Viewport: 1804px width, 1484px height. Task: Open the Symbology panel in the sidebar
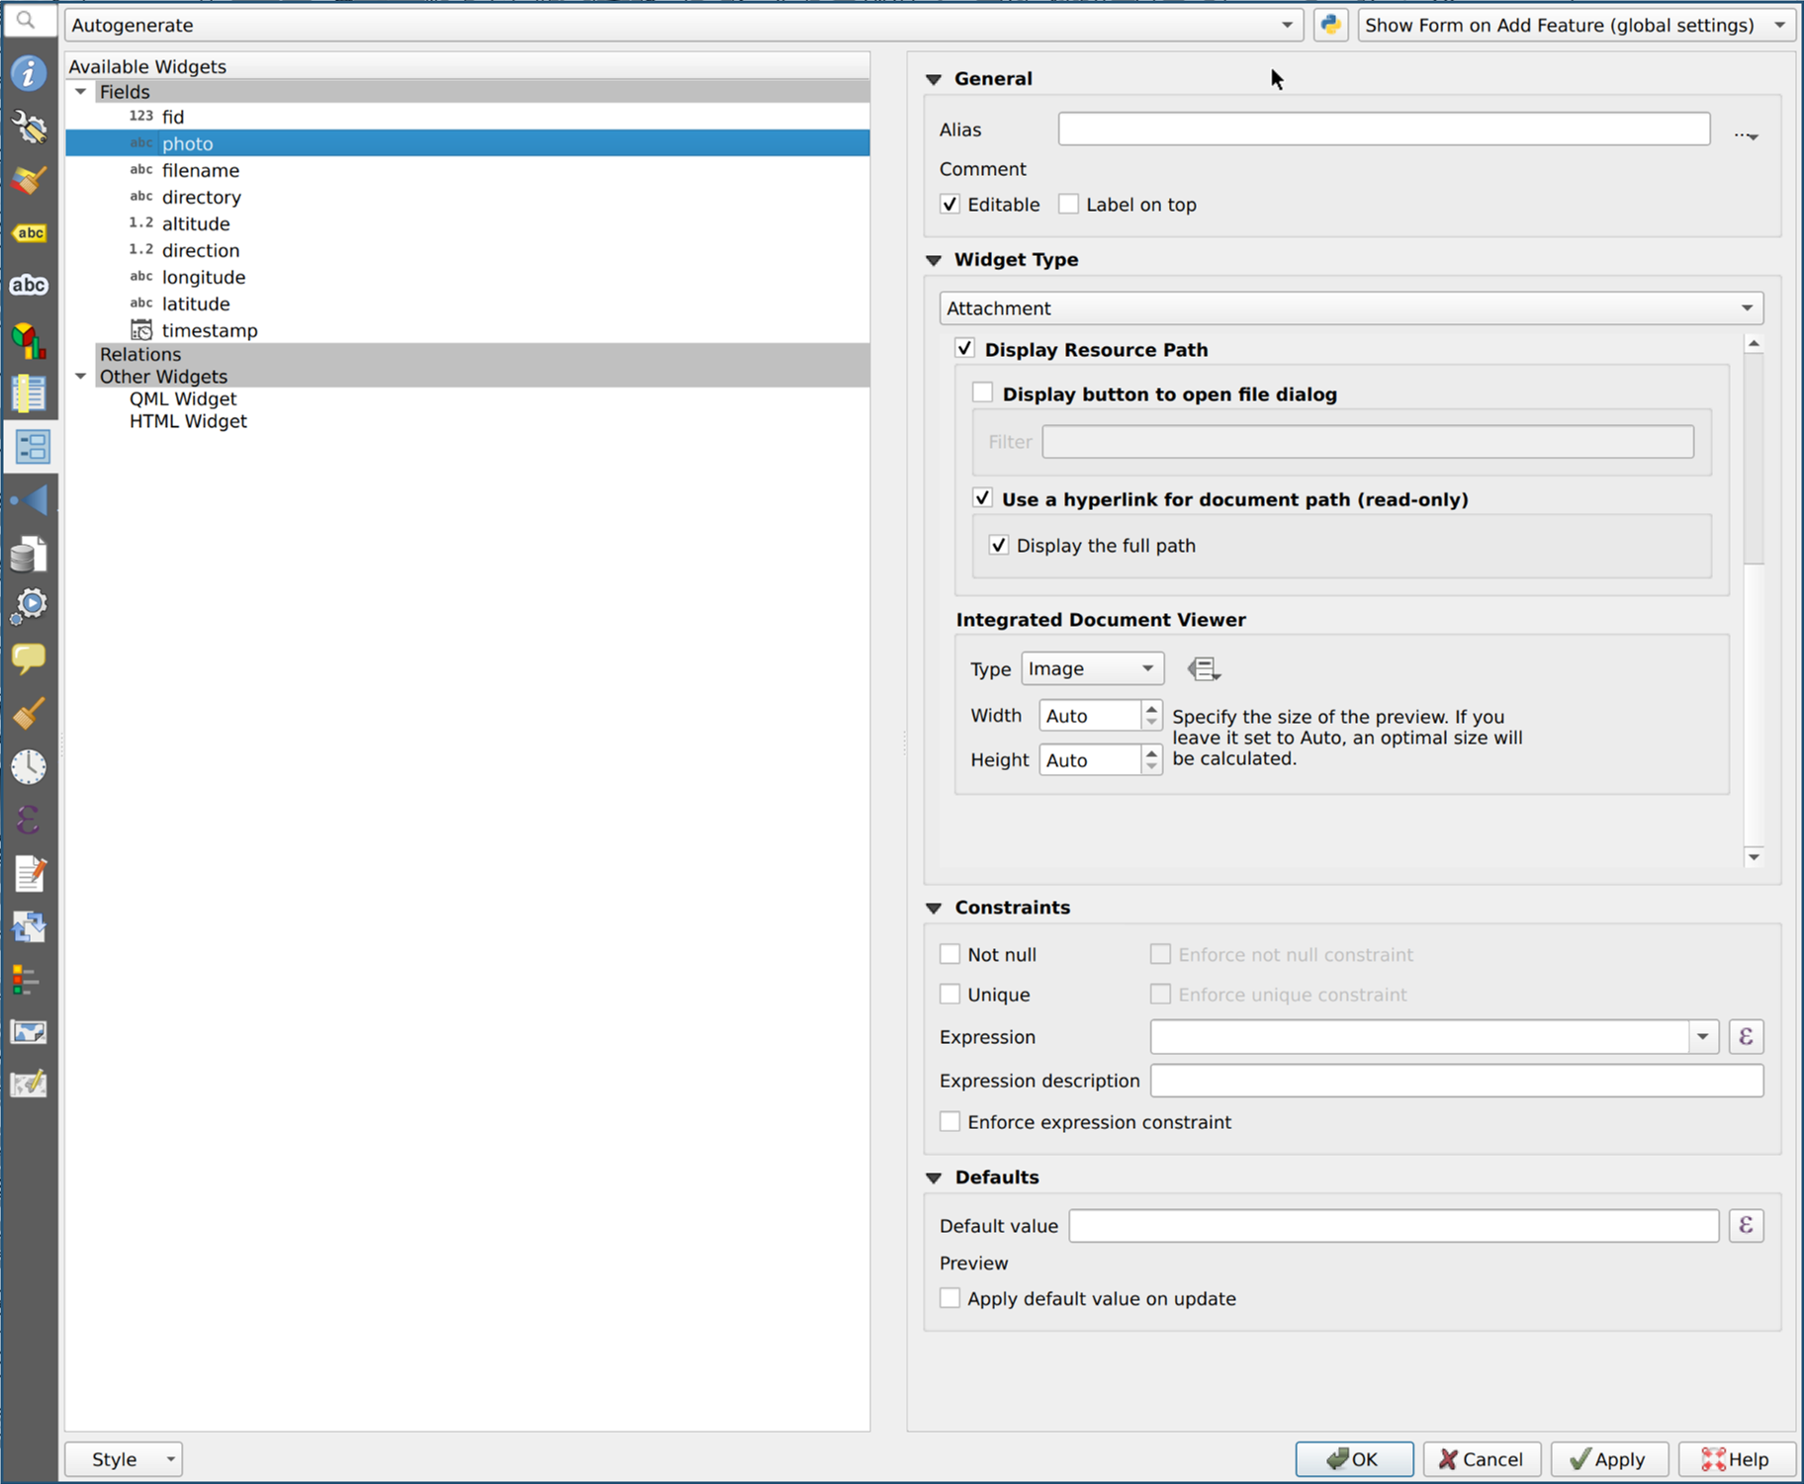[x=29, y=179]
